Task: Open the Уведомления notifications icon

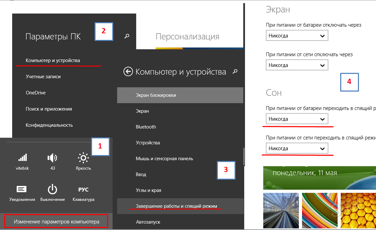Action: [x=22, y=189]
